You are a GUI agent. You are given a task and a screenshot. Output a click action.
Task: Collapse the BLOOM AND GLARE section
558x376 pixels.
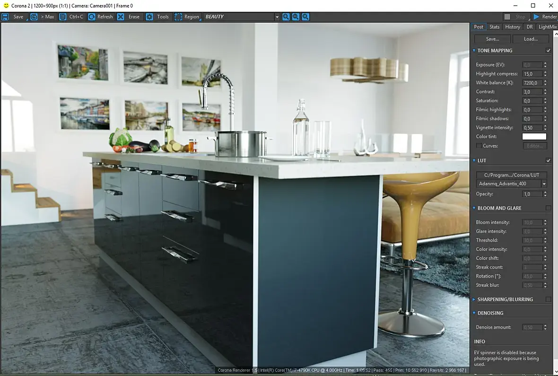474,208
